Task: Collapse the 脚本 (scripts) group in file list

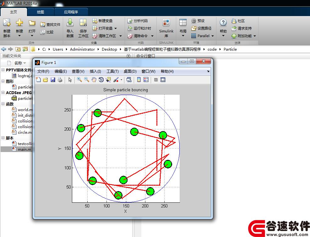Action: (3, 138)
